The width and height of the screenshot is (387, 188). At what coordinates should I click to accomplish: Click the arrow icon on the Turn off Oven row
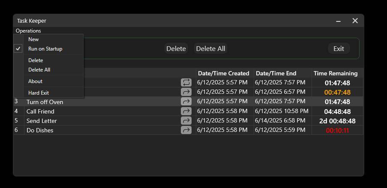click(x=186, y=101)
